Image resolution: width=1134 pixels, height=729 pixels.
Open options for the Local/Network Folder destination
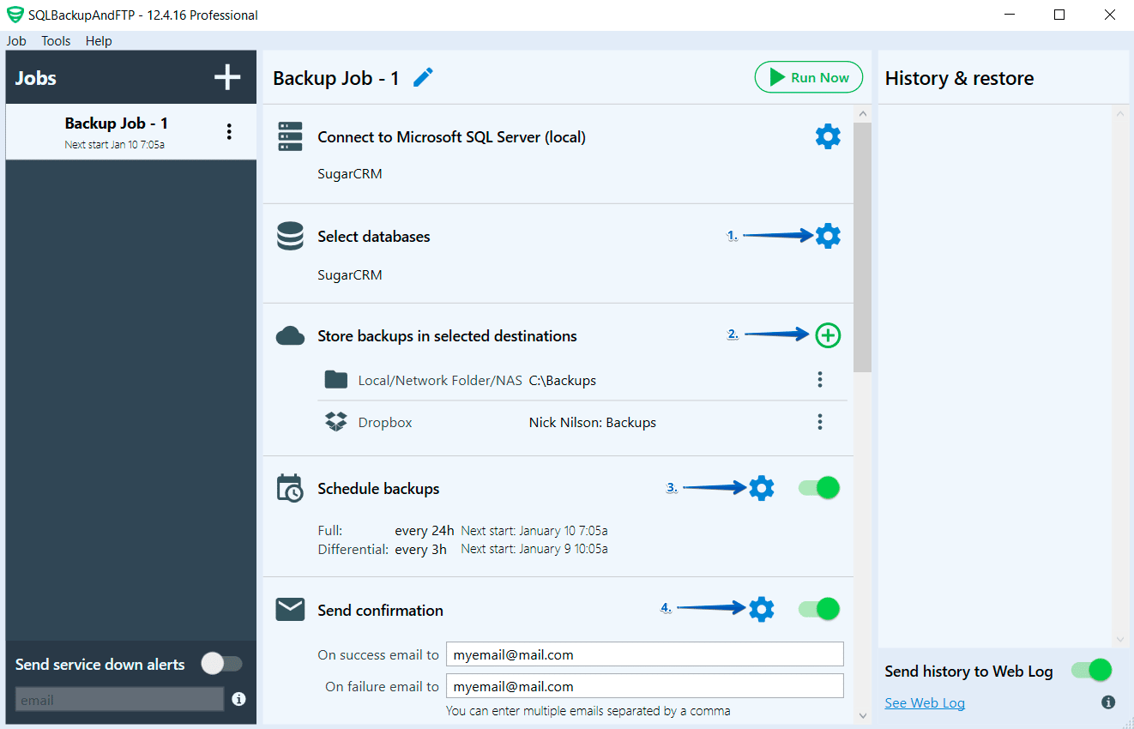tap(820, 379)
